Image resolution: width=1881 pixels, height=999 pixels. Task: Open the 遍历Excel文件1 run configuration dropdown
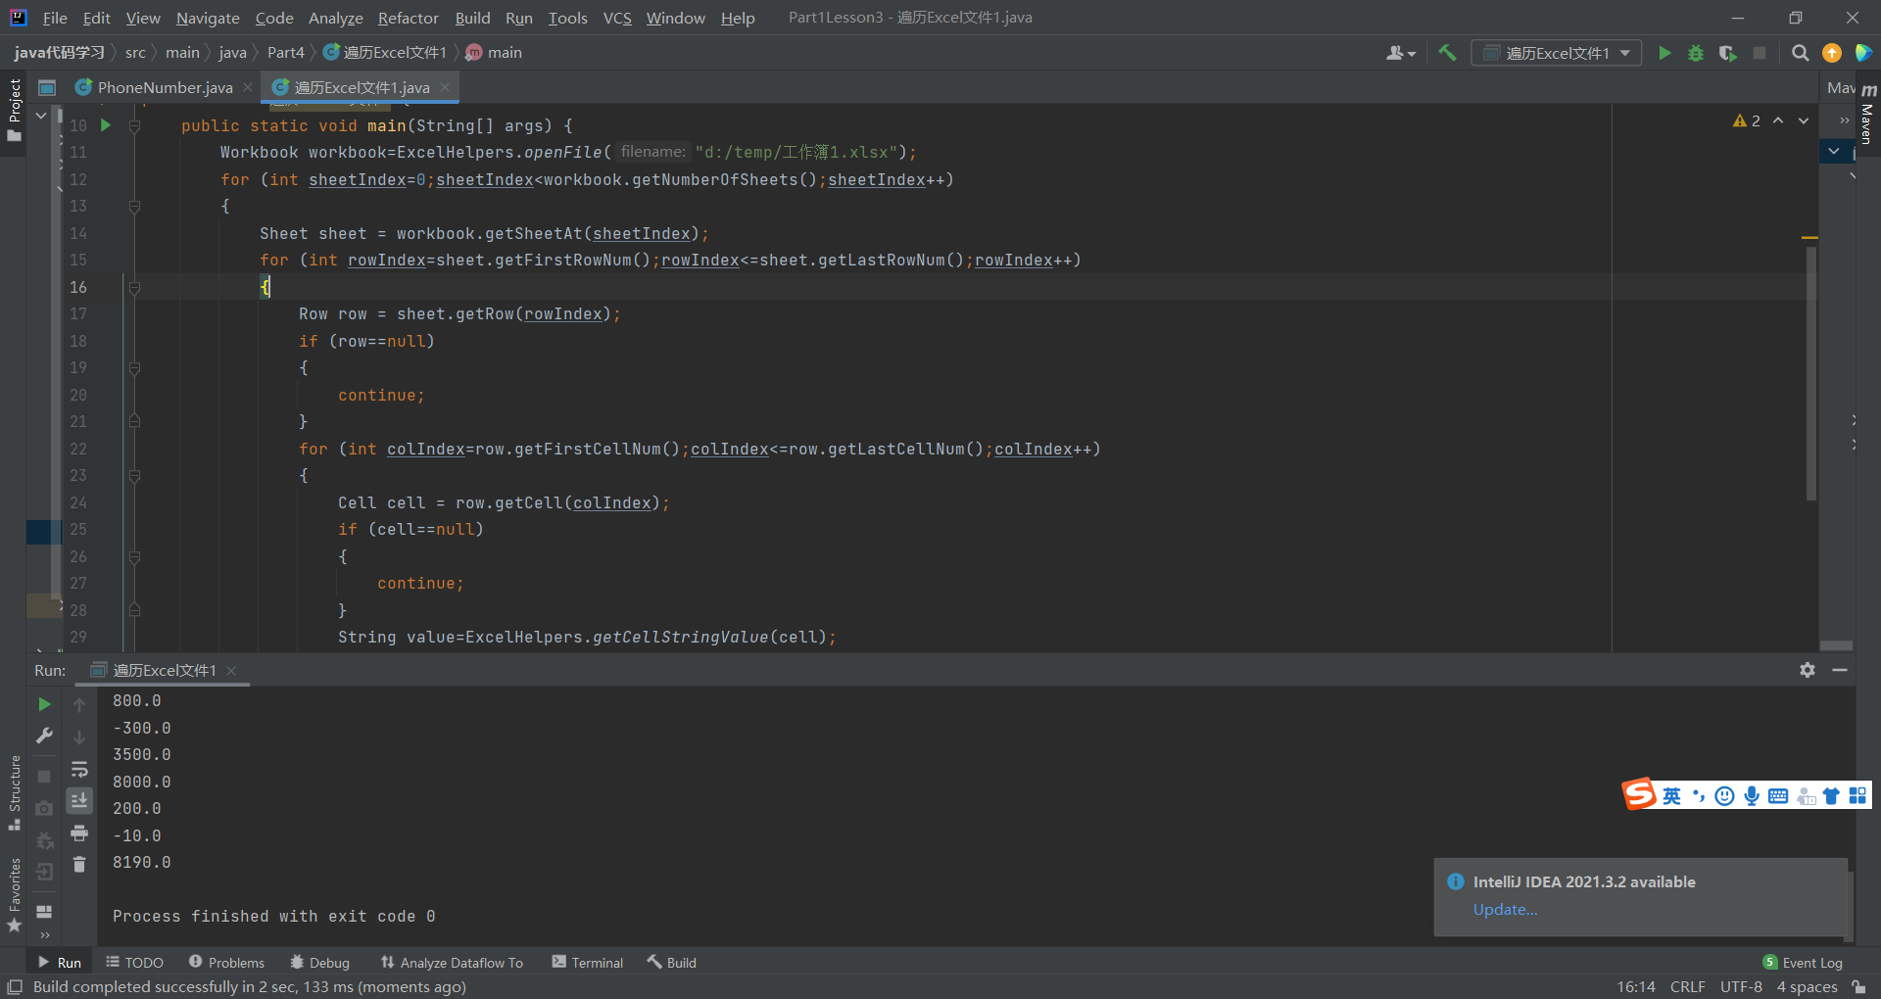coord(1556,53)
